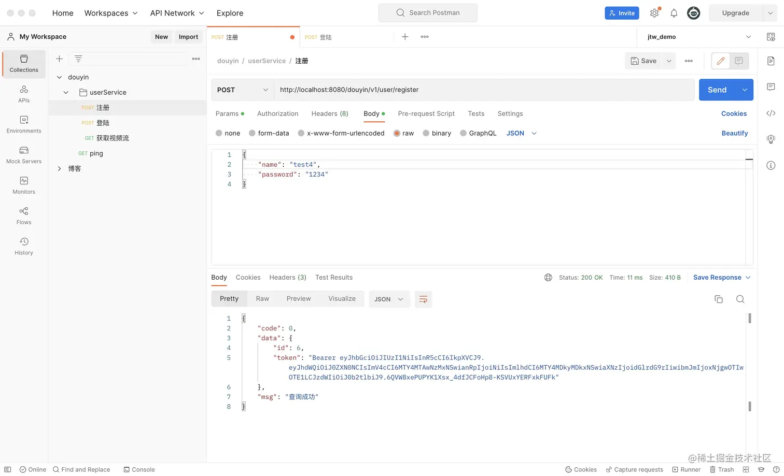
Task: Copy the response body to clipboard
Action: pos(718,299)
